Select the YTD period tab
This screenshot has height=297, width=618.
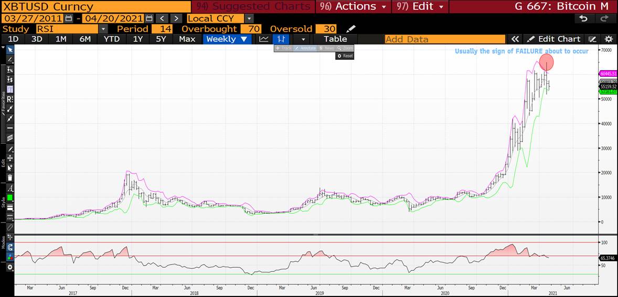click(x=112, y=39)
